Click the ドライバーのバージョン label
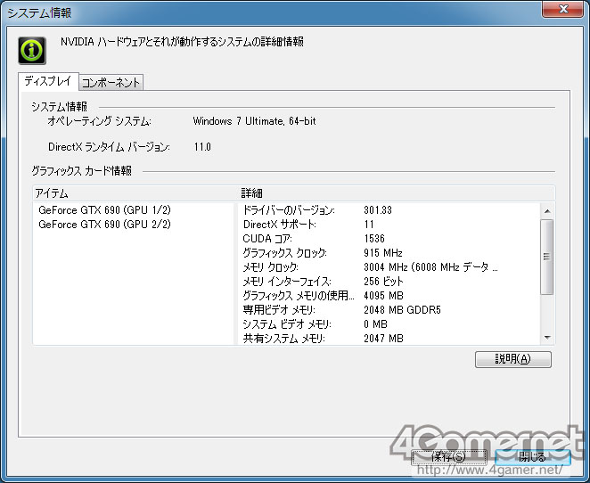Viewport: 590px width, 483px height. click(289, 210)
